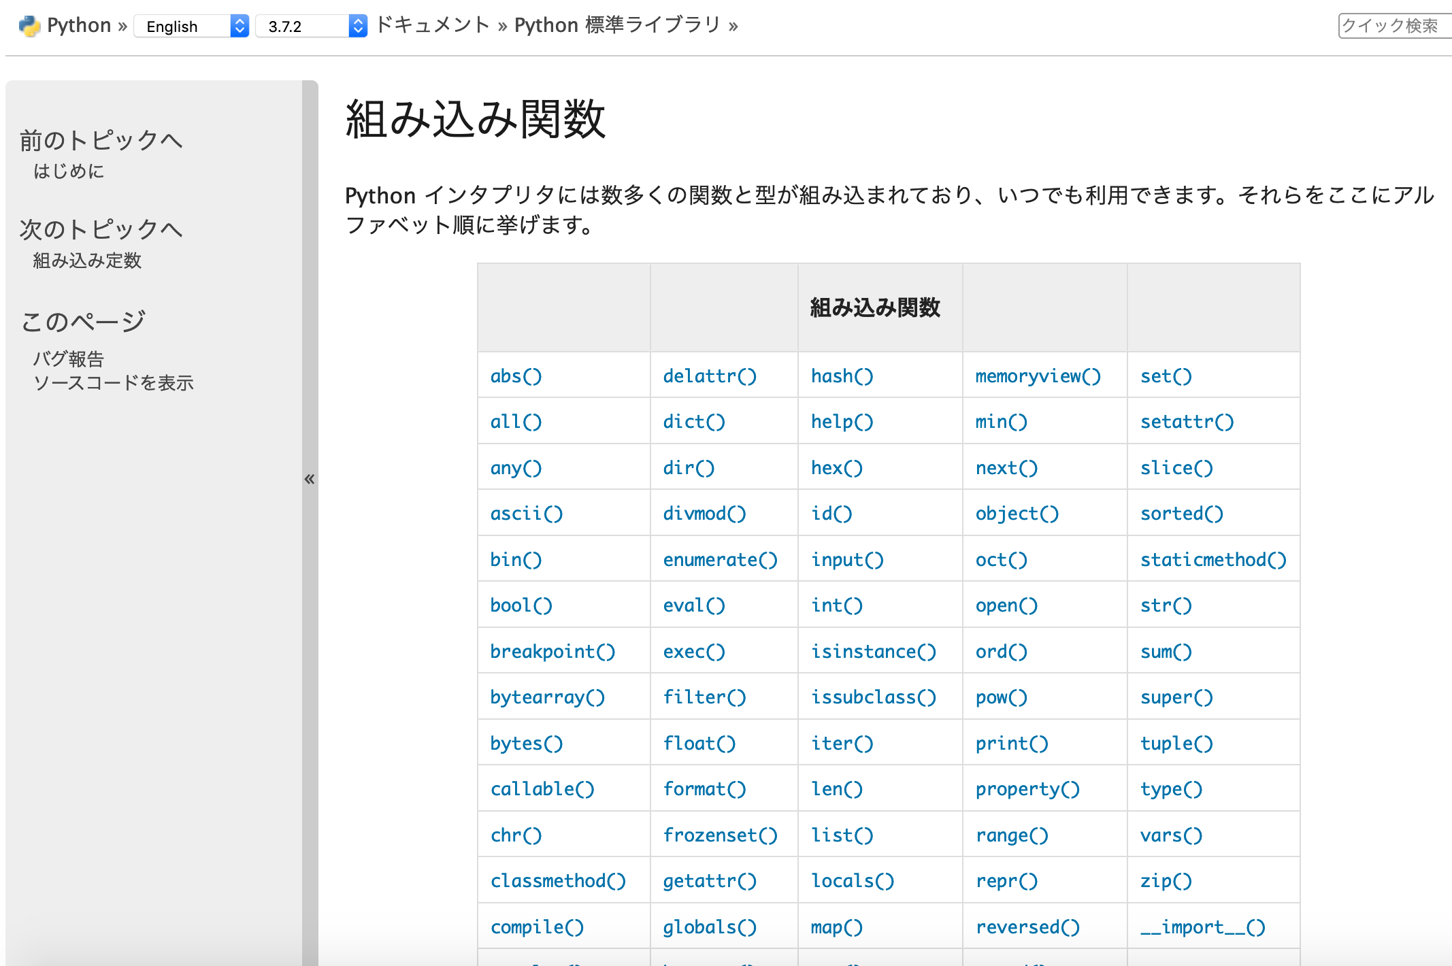This screenshot has width=1452, height=966.
Task: Open the print() function documentation
Action: (1011, 743)
